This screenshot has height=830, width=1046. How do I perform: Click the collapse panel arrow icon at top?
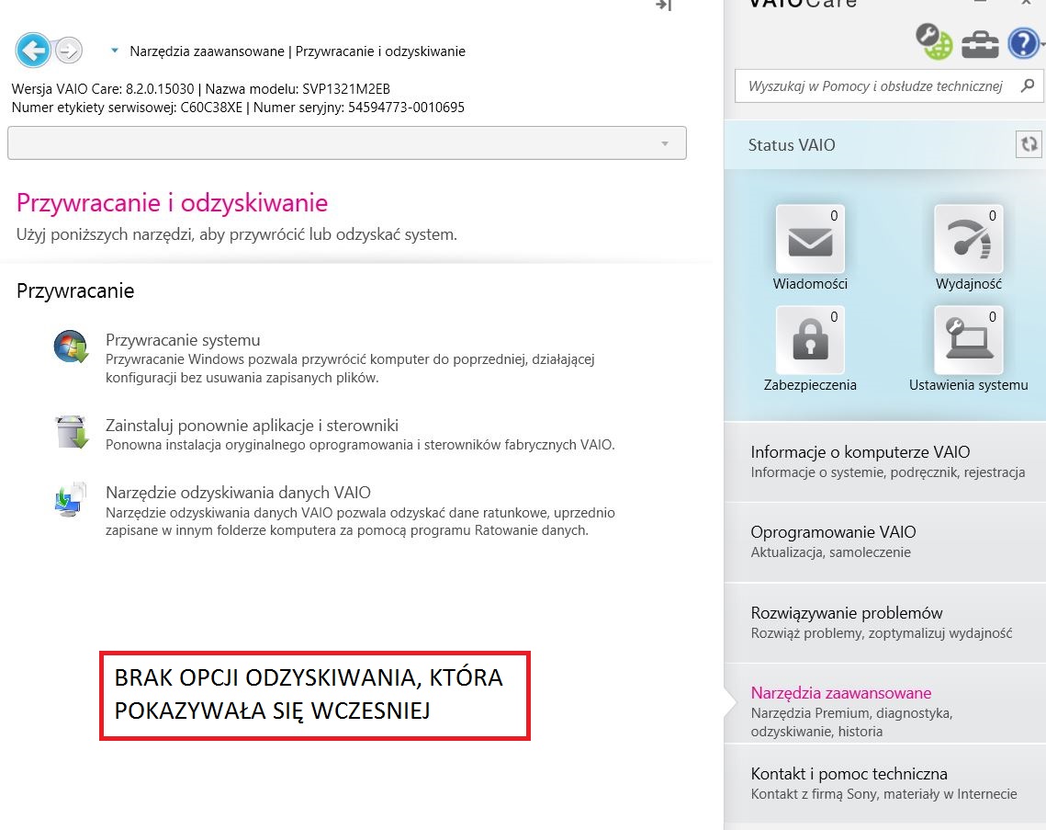[x=664, y=6]
